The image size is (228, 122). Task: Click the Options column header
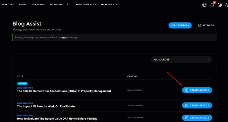click(133, 77)
